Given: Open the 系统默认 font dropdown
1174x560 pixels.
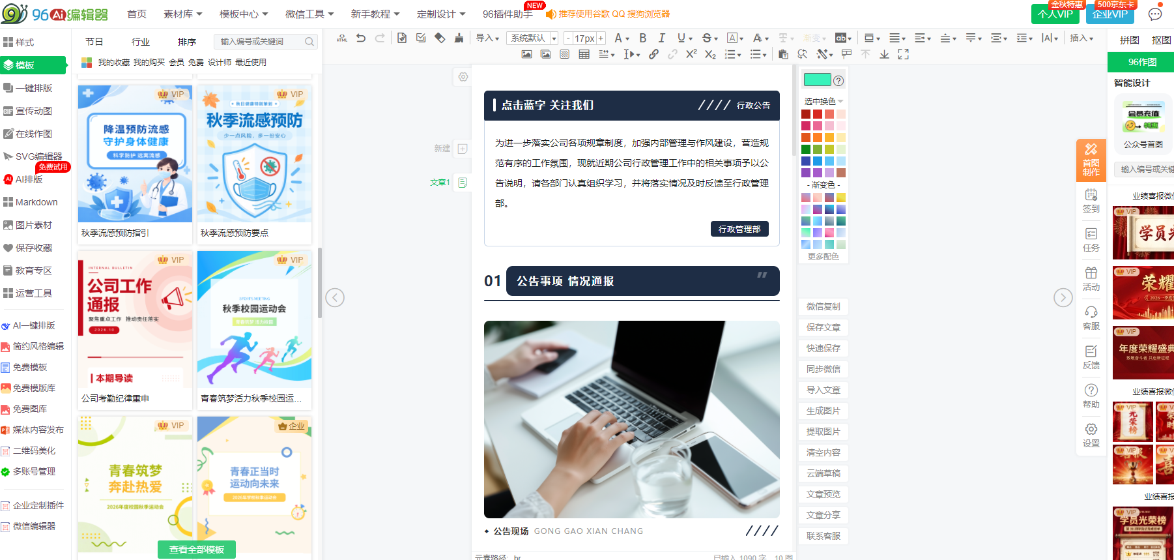Looking at the screenshot, I should [x=533, y=38].
